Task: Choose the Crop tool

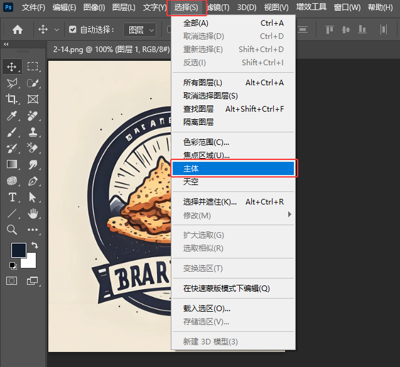Action: point(12,99)
